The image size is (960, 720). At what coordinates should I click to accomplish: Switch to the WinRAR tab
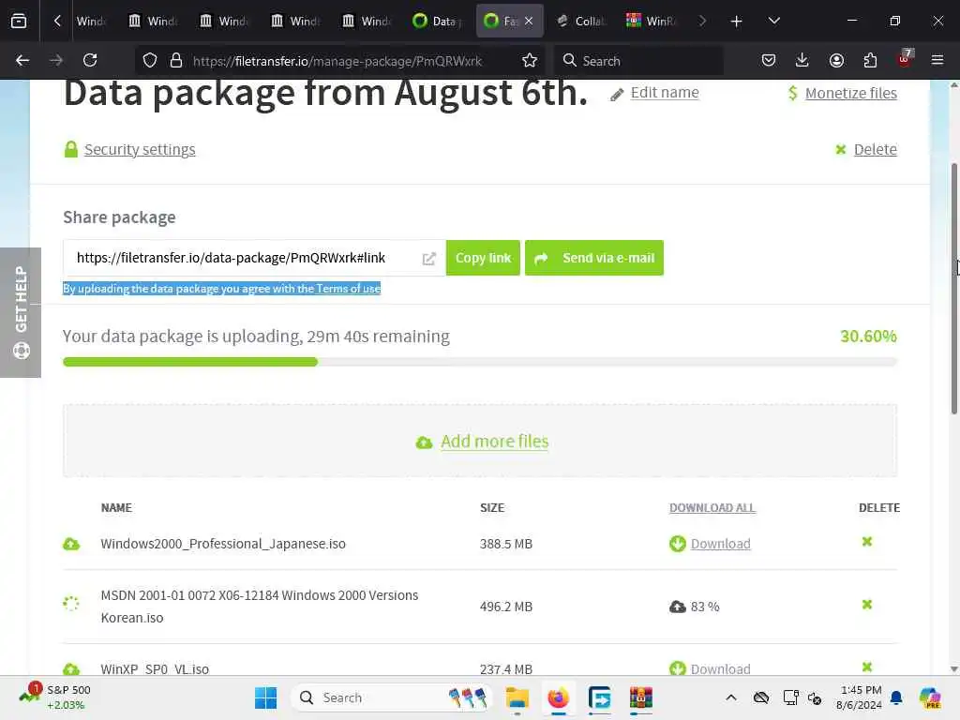coord(652,22)
